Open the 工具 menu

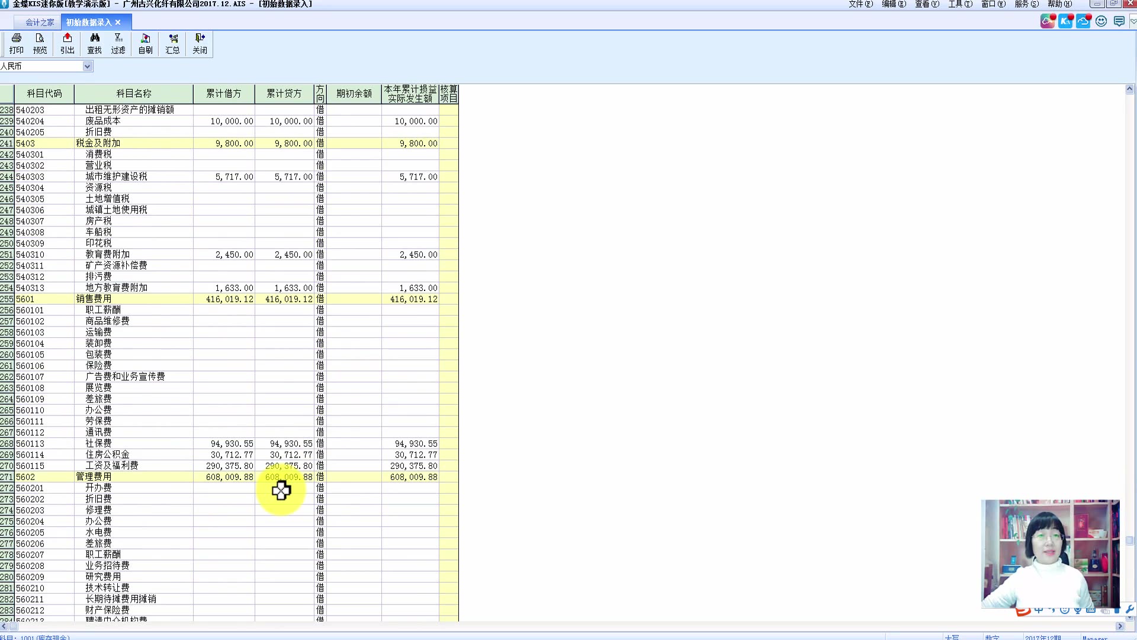click(959, 4)
